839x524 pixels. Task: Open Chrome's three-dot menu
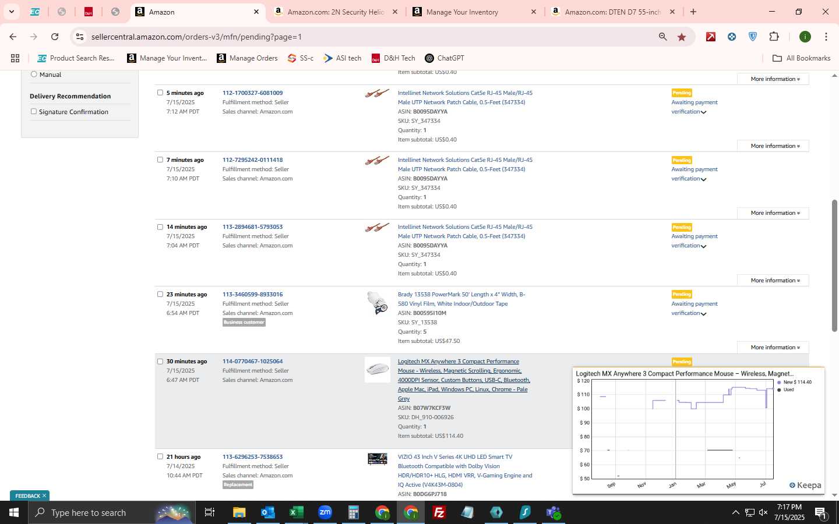click(x=826, y=37)
